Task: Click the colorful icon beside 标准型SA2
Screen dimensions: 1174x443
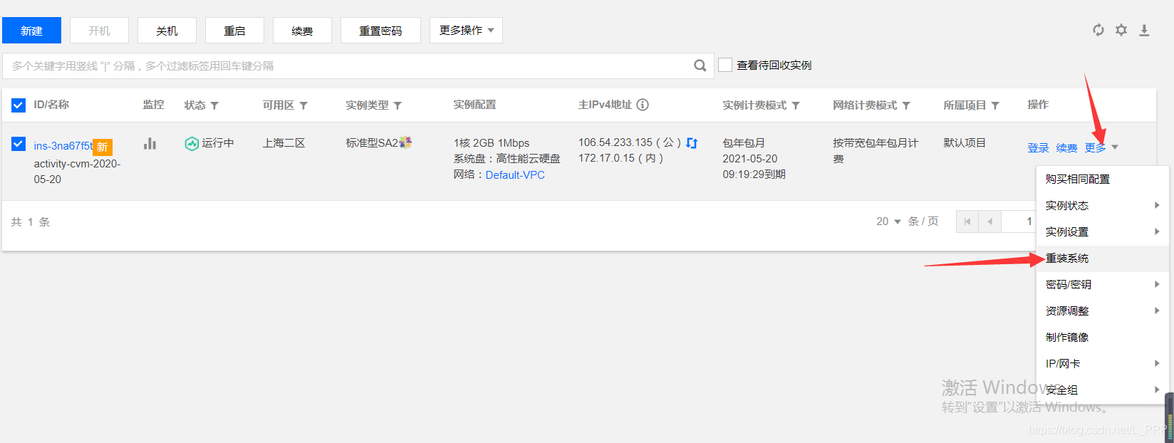Action: (406, 142)
